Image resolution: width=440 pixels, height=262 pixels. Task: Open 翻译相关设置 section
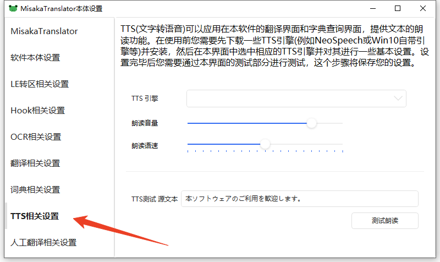coord(35,163)
